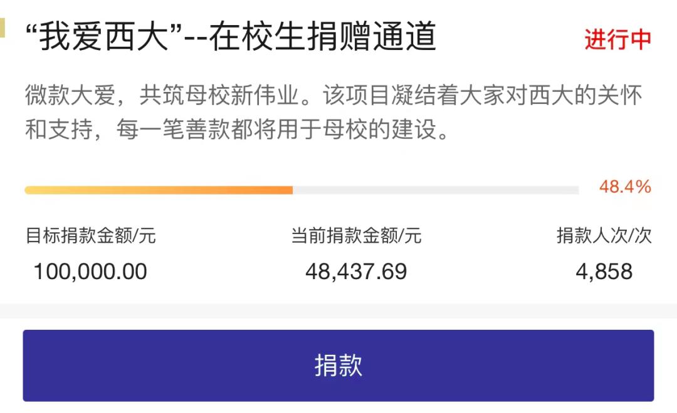Select the 捐款人次/次 label
Image resolution: width=677 pixels, height=413 pixels.
click(604, 235)
